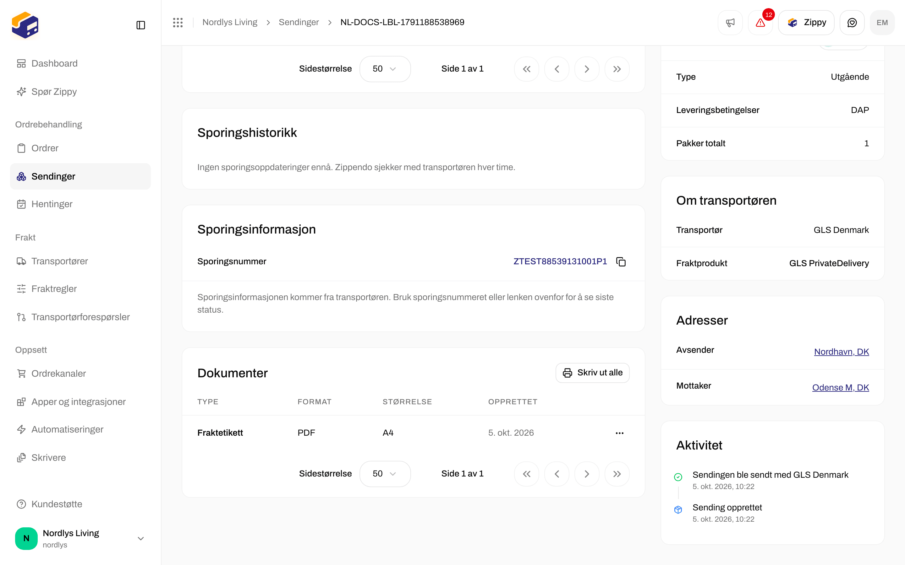Open Fraktregler in sidebar

pyautogui.click(x=80, y=288)
